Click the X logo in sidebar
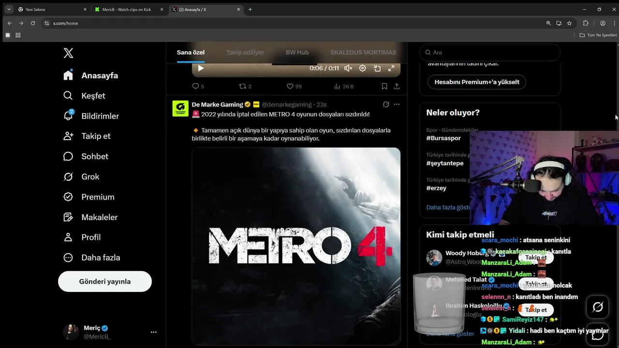This screenshot has height=348, width=619. [x=68, y=53]
